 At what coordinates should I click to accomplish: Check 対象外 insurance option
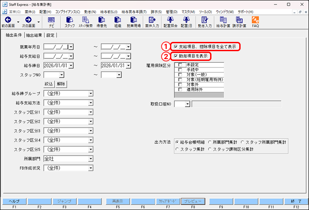pyautogui.click(x=180, y=85)
